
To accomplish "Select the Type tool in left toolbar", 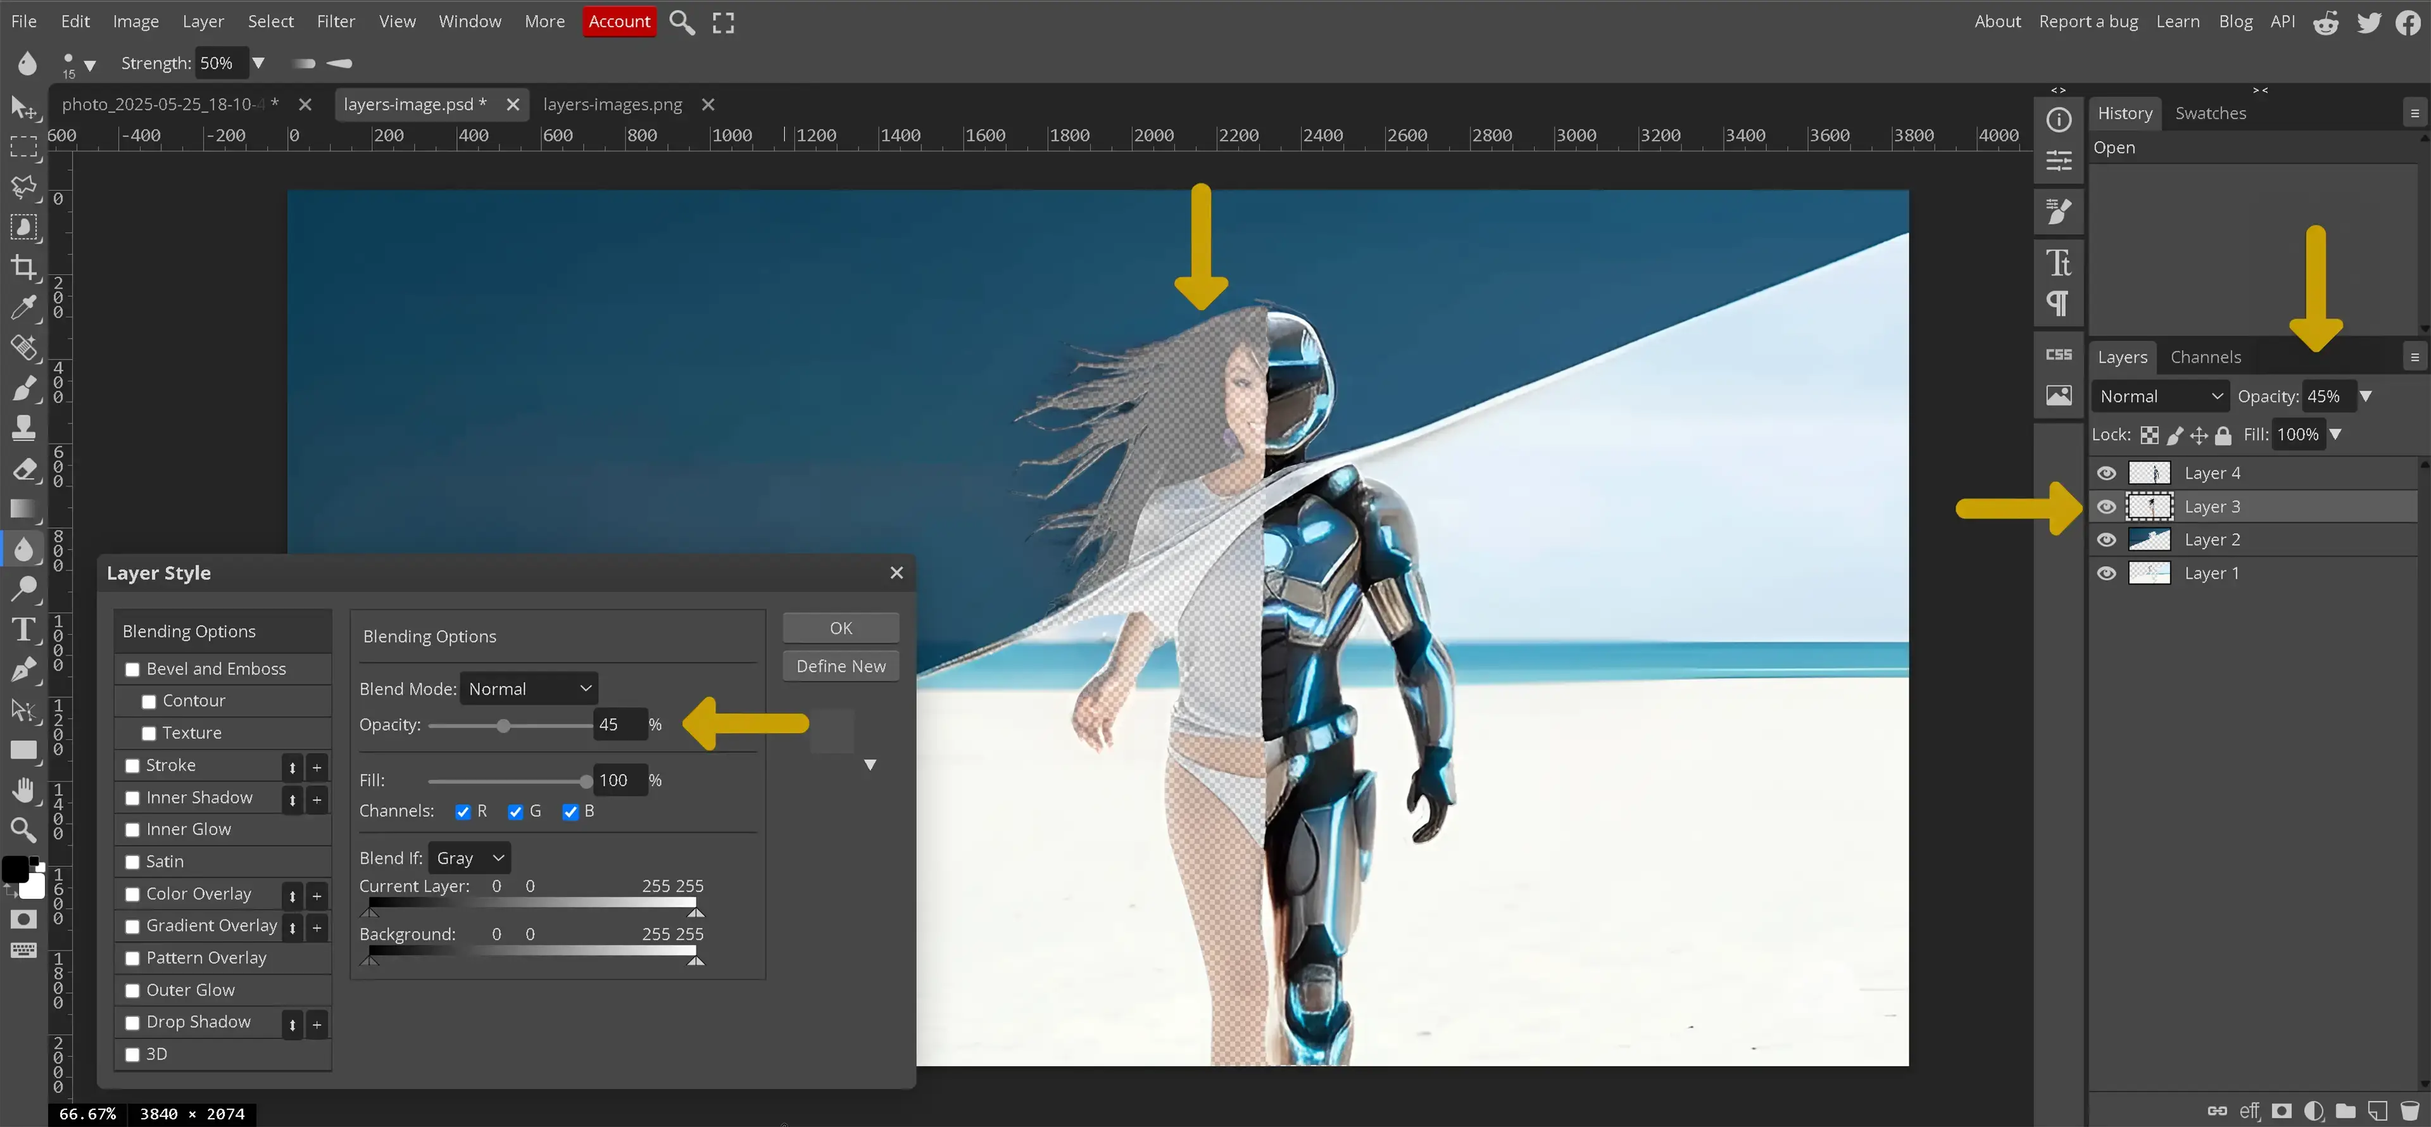I will (23, 629).
